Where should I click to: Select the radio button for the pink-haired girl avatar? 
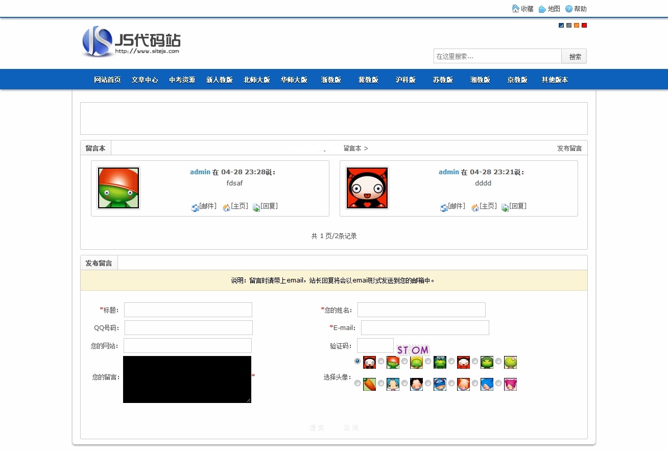(498, 383)
